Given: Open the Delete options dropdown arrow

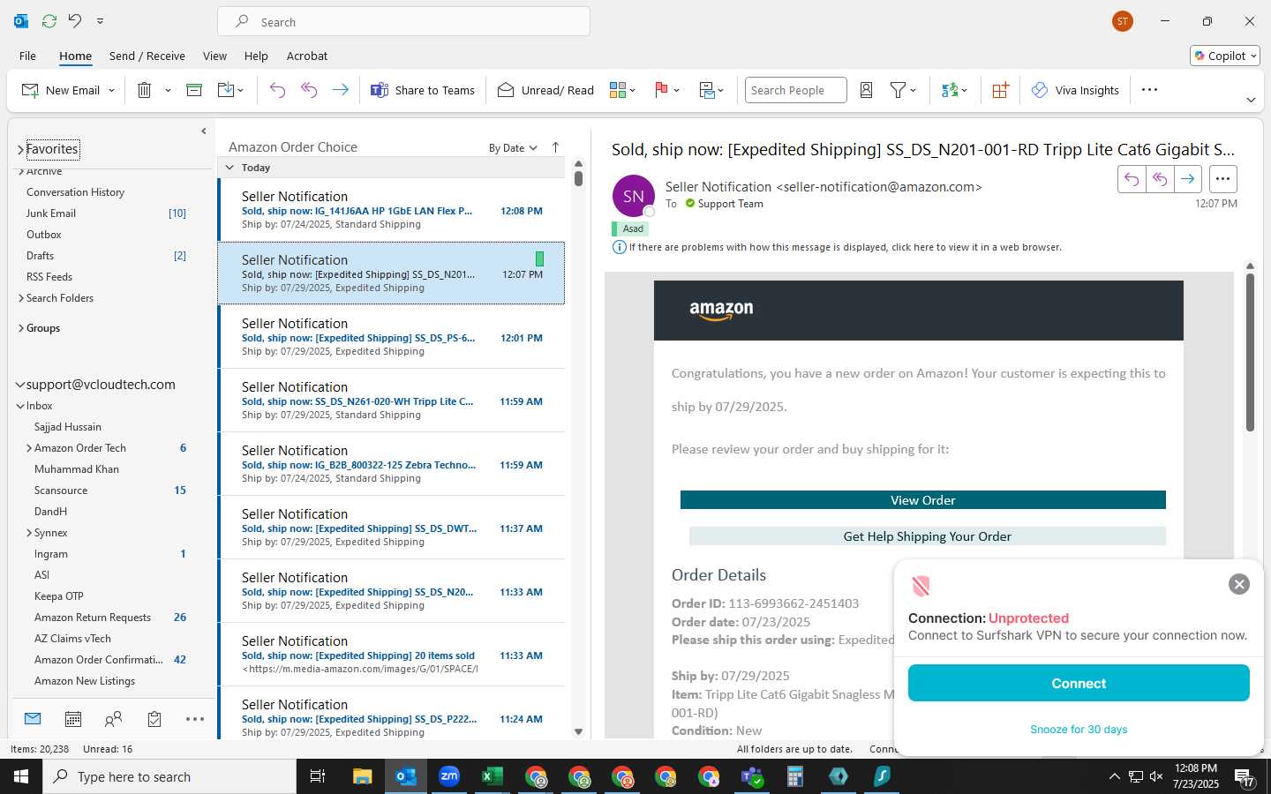Looking at the screenshot, I should pos(168,90).
